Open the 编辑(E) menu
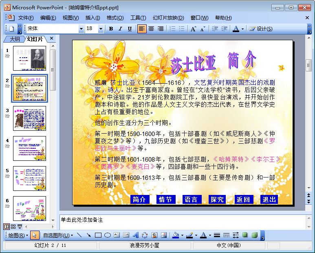This screenshot has height=253, width=315. coord(48,18)
